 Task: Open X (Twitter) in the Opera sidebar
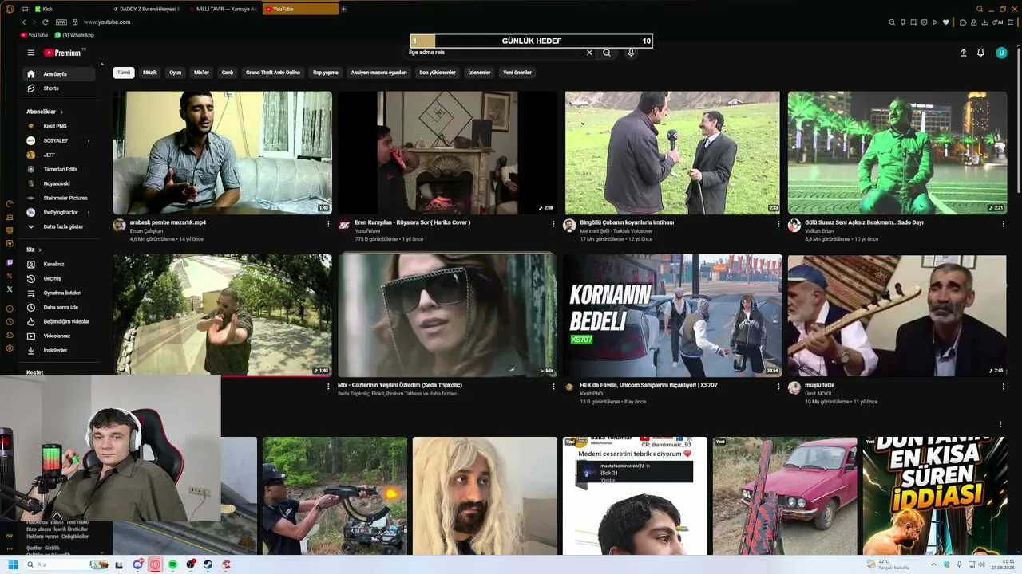(10, 289)
